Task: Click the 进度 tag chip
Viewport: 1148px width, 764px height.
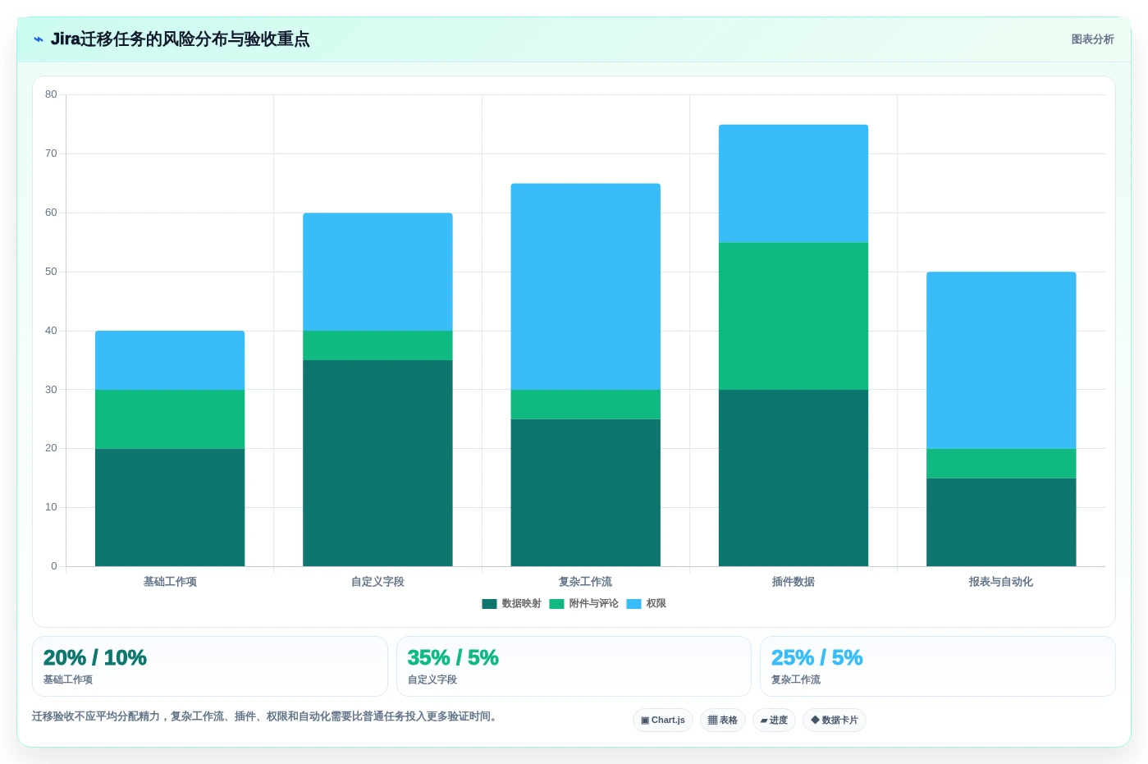Action: (774, 721)
